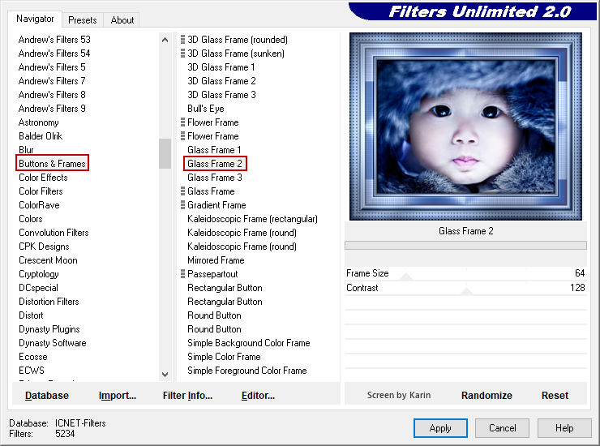600x446 pixels.
Task: Click the icon beside 3D Glass Frame (rounded)
Action: [182, 40]
